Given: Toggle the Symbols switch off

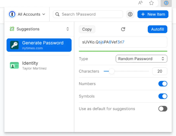Looking at the screenshot, I should coord(163,96).
